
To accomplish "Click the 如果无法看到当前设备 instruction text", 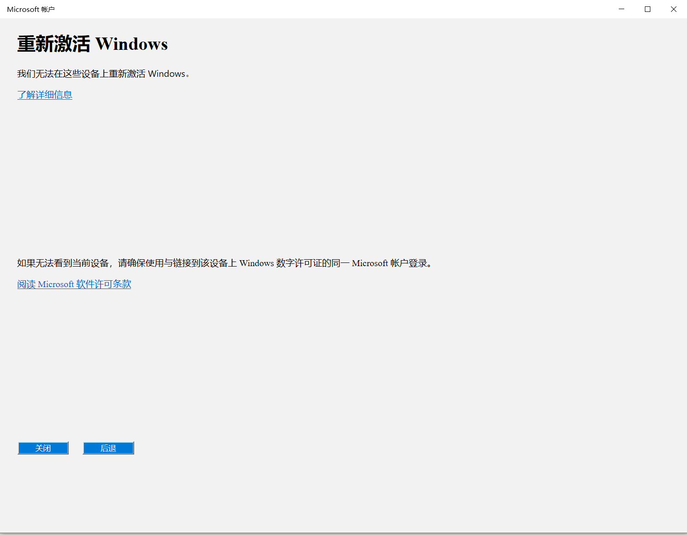I will point(225,263).
